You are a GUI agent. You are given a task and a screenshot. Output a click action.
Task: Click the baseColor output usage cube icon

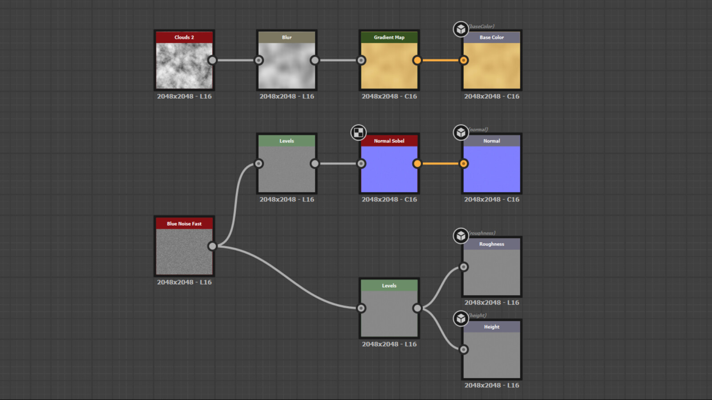click(x=461, y=29)
